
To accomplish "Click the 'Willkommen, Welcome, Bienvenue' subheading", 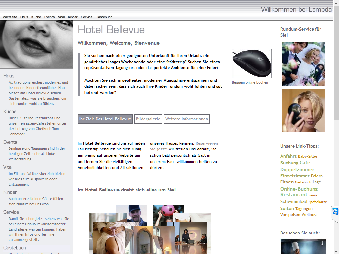I will (x=119, y=43).
